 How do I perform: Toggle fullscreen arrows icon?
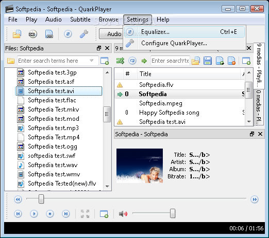[85, 214]
